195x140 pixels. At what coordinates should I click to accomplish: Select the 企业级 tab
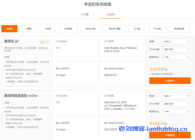111,14
